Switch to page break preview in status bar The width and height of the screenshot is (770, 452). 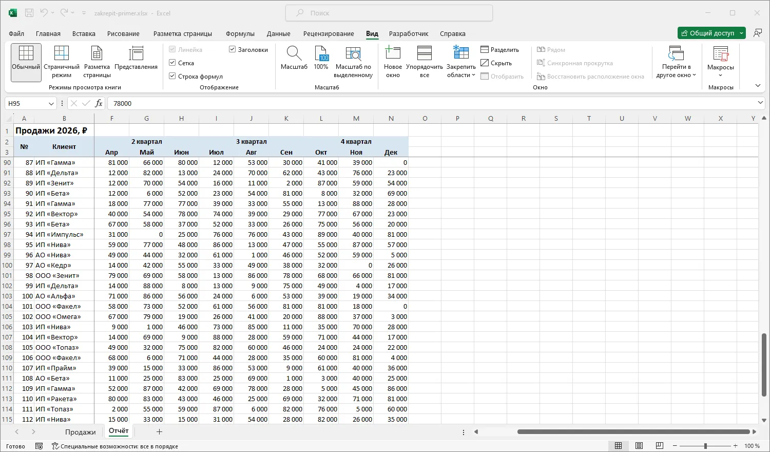pyautogui.click(x=660, y=446)
